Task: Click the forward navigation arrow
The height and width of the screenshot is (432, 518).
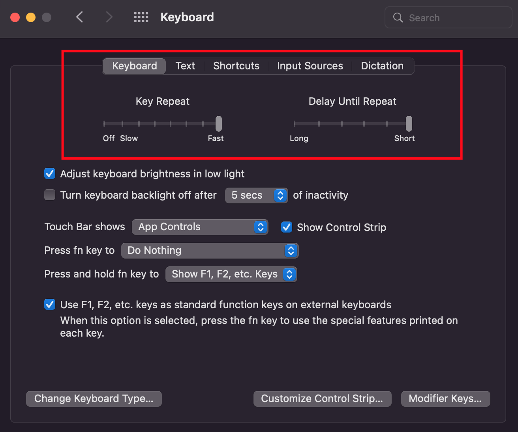Action: pyautogui.click(x=109, y=17)
